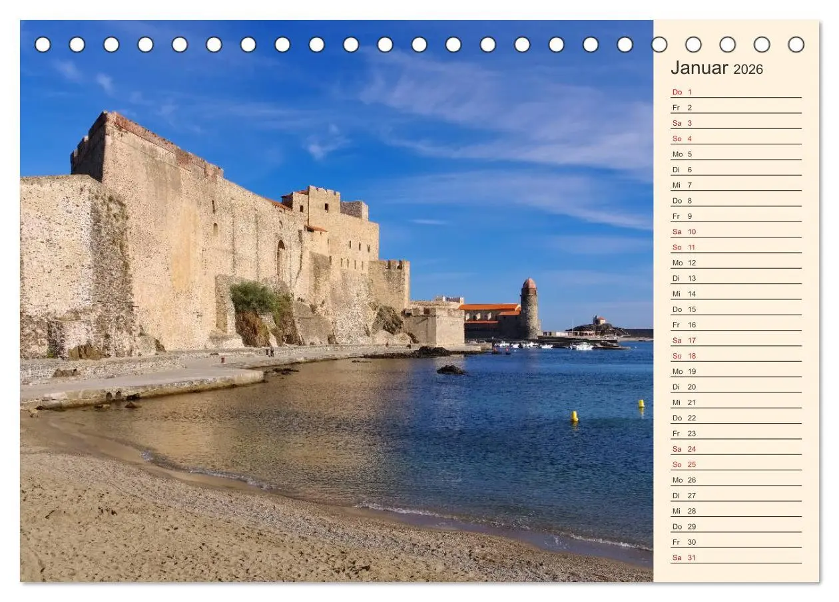This screenshot has width=839, height=602.
Task: Select the 'Fr 23' date row
Action: 736,433
